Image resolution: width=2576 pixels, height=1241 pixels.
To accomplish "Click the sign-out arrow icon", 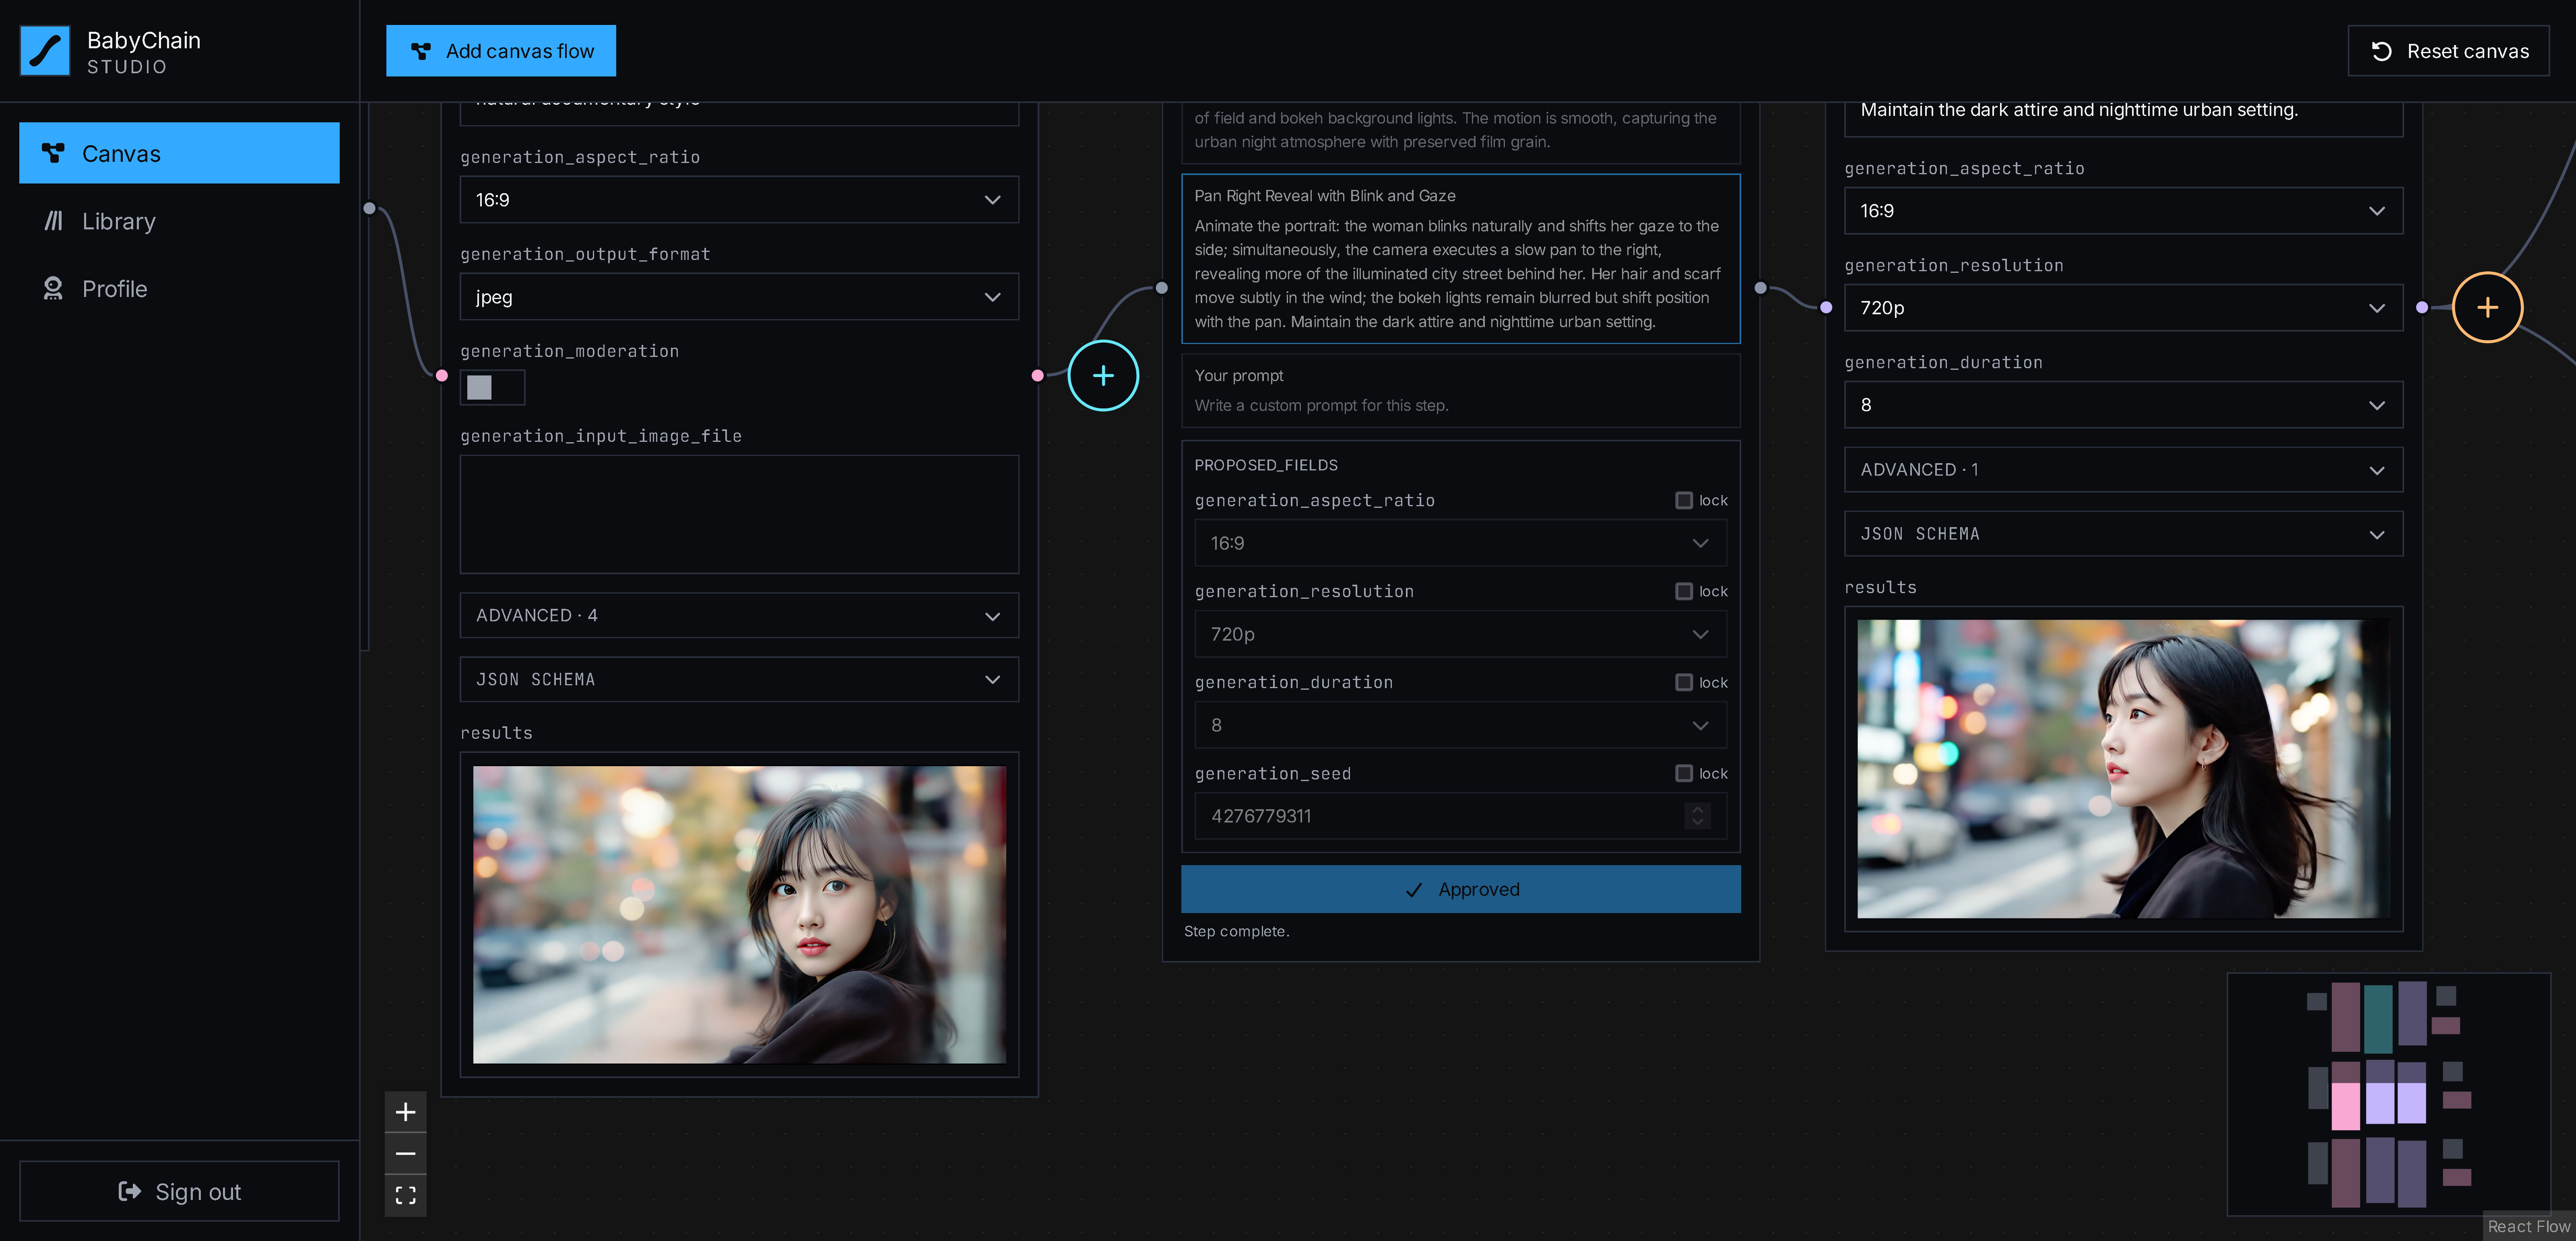I will (x=130, y=1191).
